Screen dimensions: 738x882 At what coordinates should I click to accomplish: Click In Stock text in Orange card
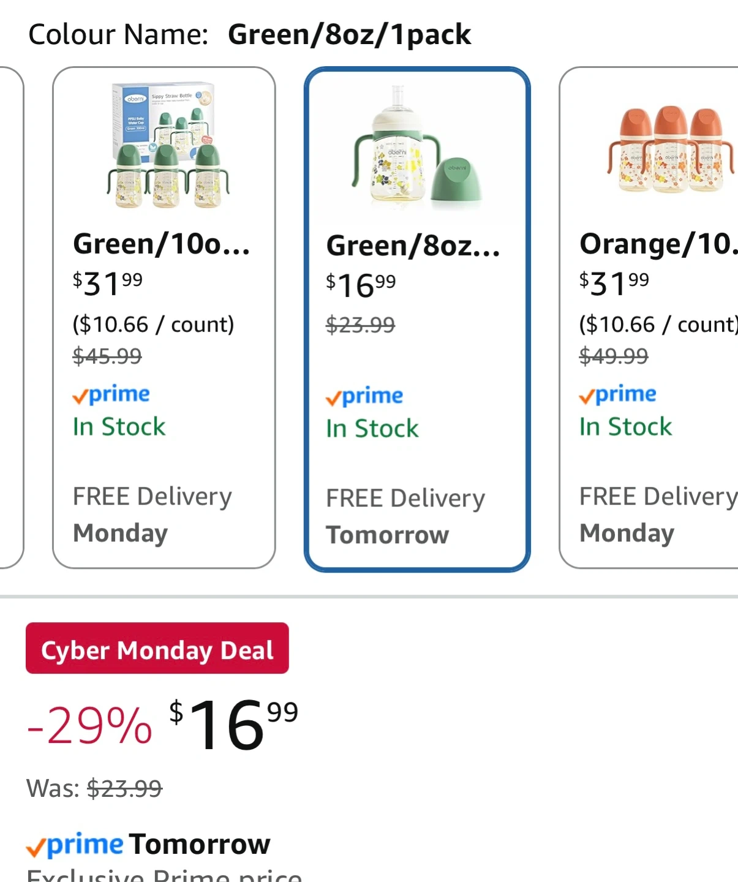point(625,427)
